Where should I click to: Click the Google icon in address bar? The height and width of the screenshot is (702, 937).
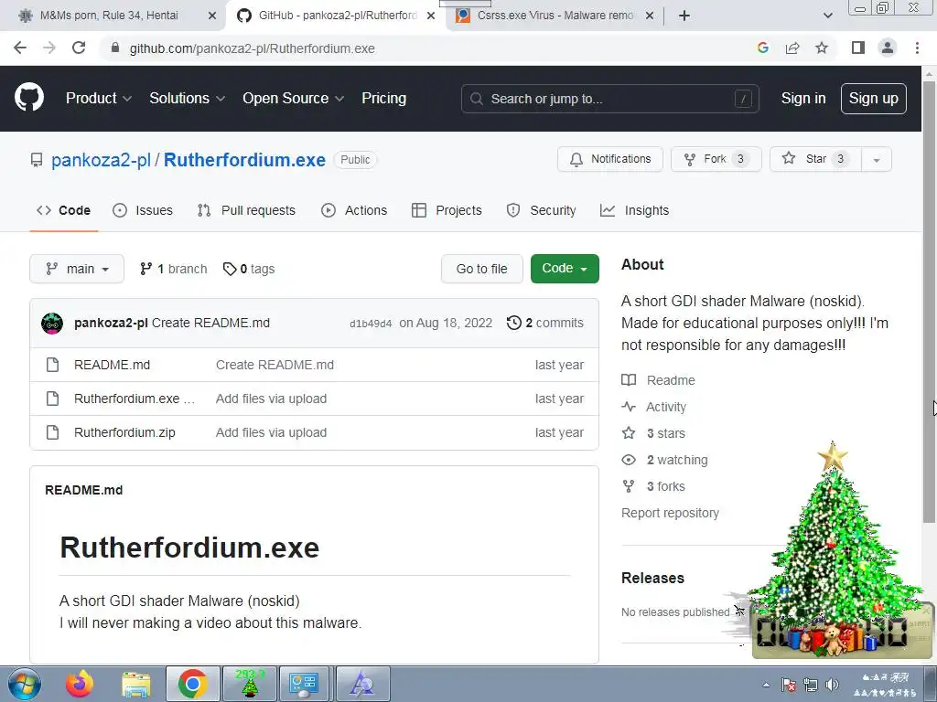pyautogui.click(x=762, y=48)
